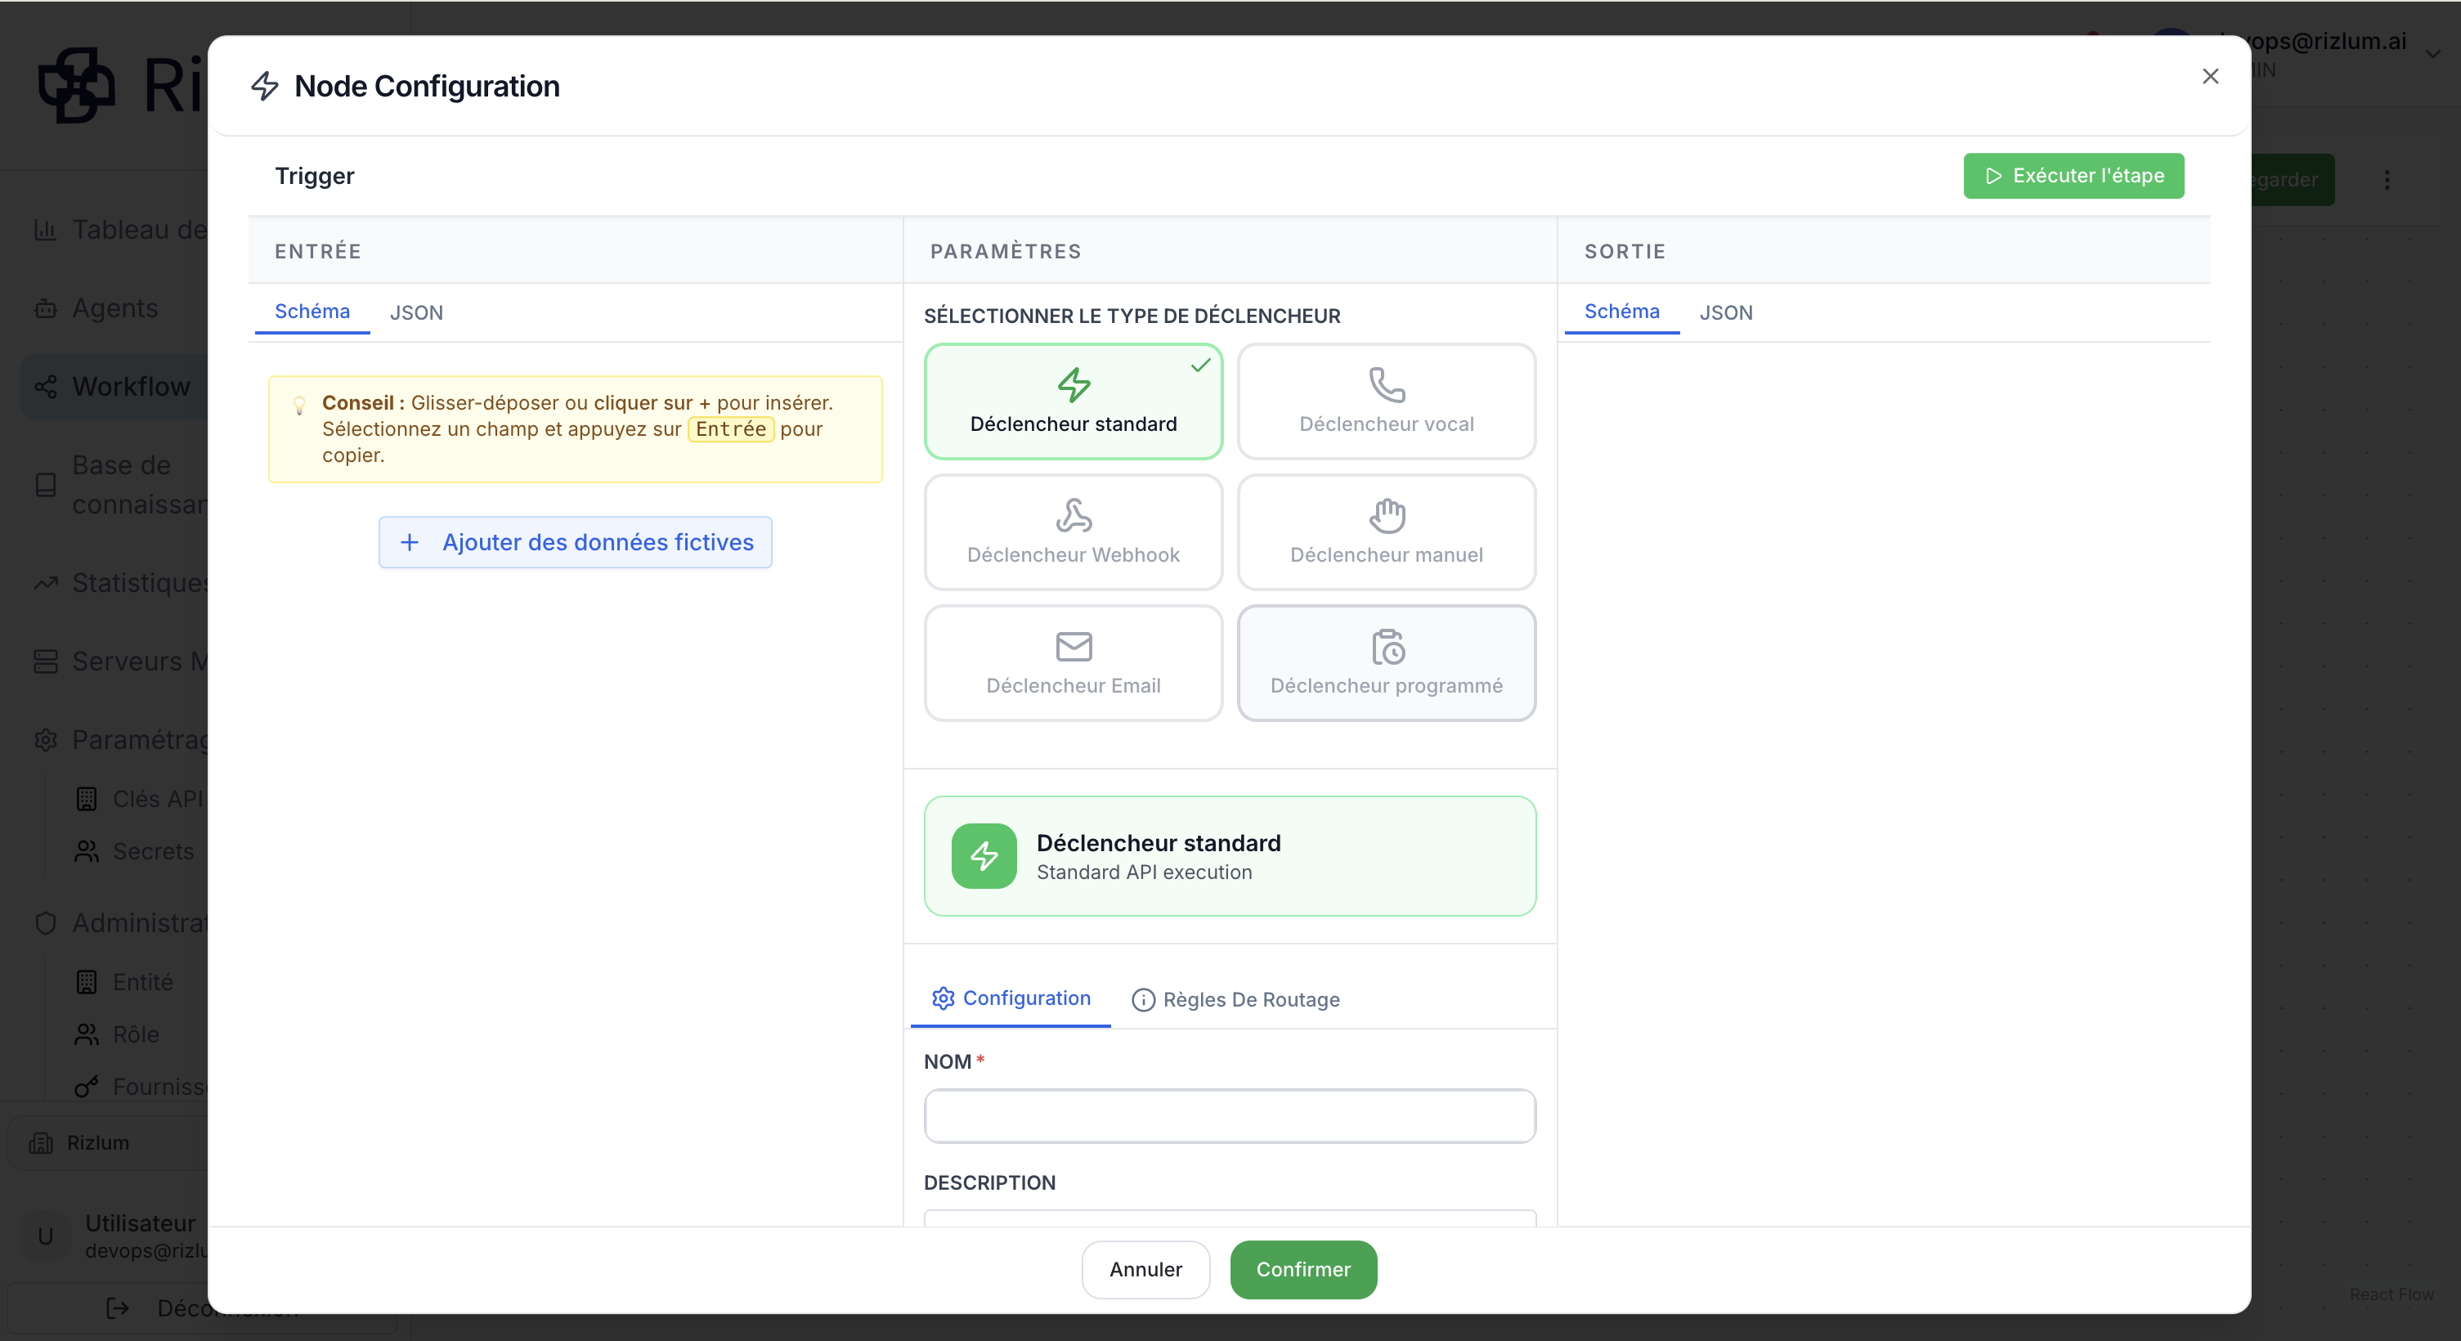Click the envelope icon for email trigger
This screenshot has height=1341, width=2461.
[1074, 646]
